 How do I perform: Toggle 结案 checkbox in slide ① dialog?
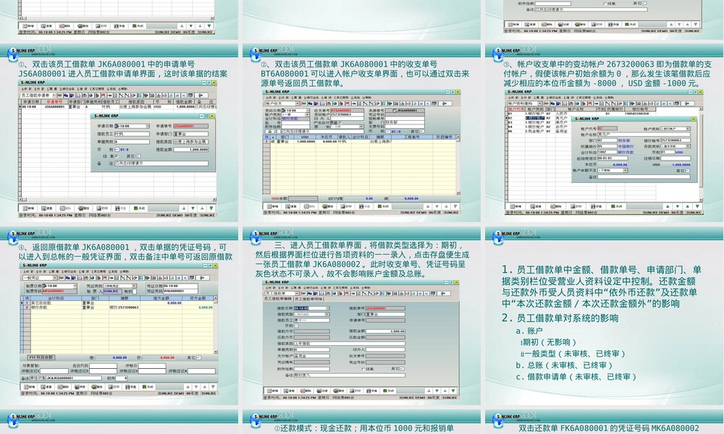click(x=117, y=156)
